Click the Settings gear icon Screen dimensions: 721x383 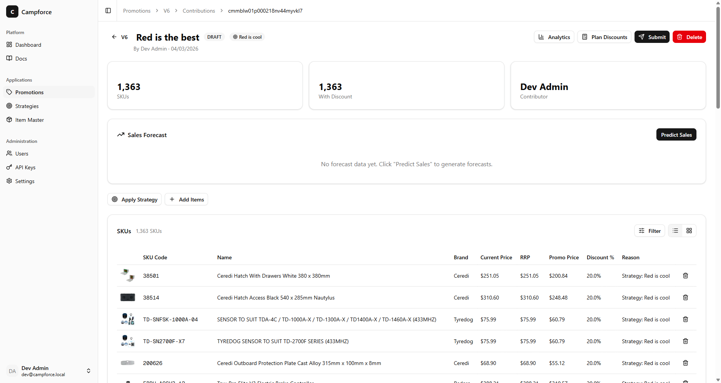pyautogui.click(x=9, y=181)
